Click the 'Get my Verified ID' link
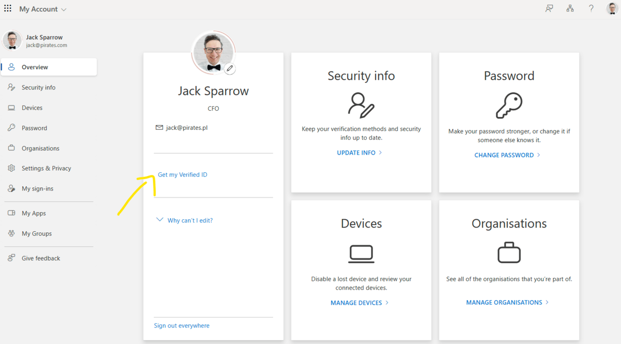Image resolution: width=621 pixels, height=344 pixels. [x=182, y=174]
